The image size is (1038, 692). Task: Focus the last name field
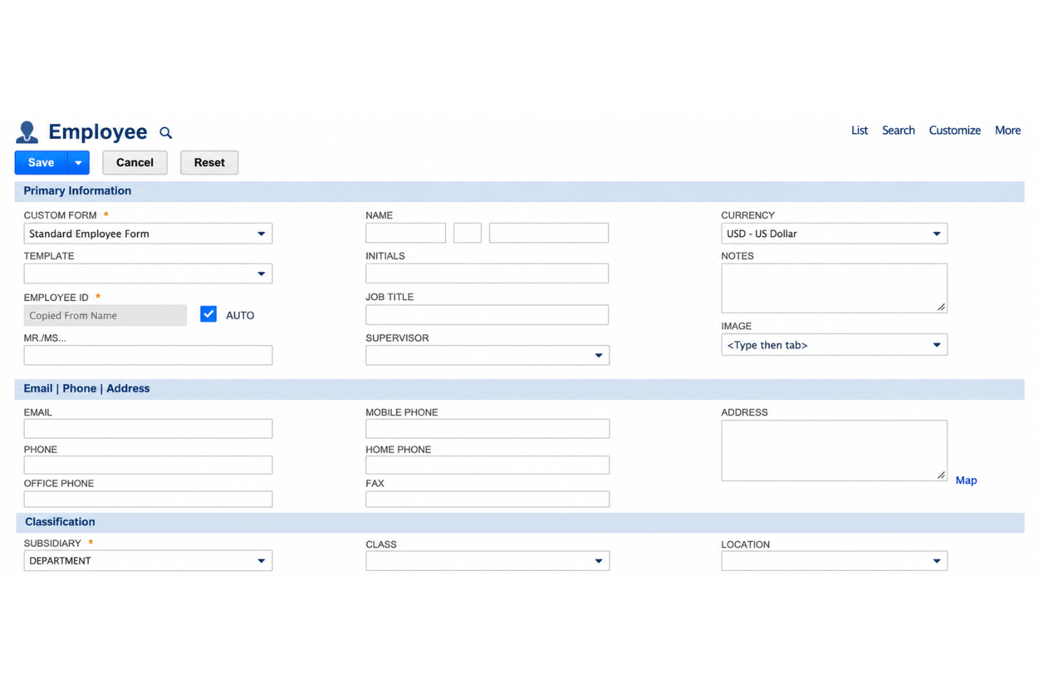[x=548, y=233]
